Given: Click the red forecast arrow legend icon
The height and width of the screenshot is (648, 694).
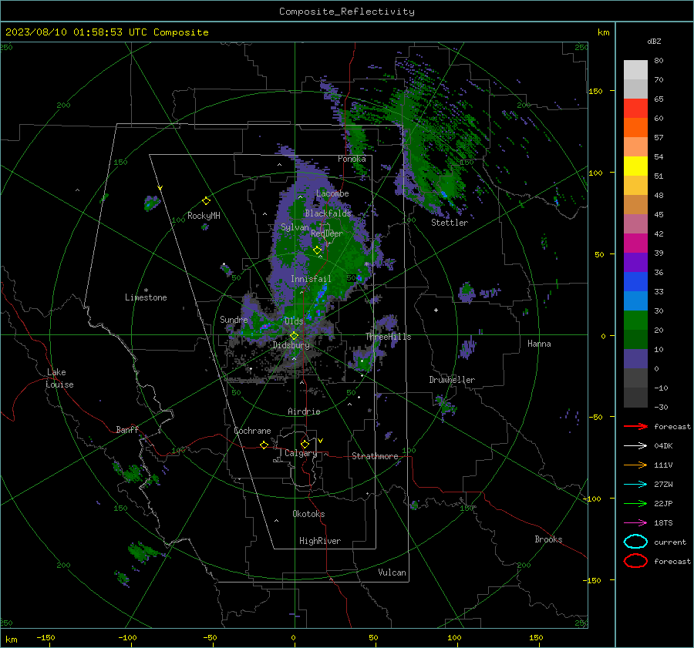Looking at the screenshot, I should click(635, 426).
